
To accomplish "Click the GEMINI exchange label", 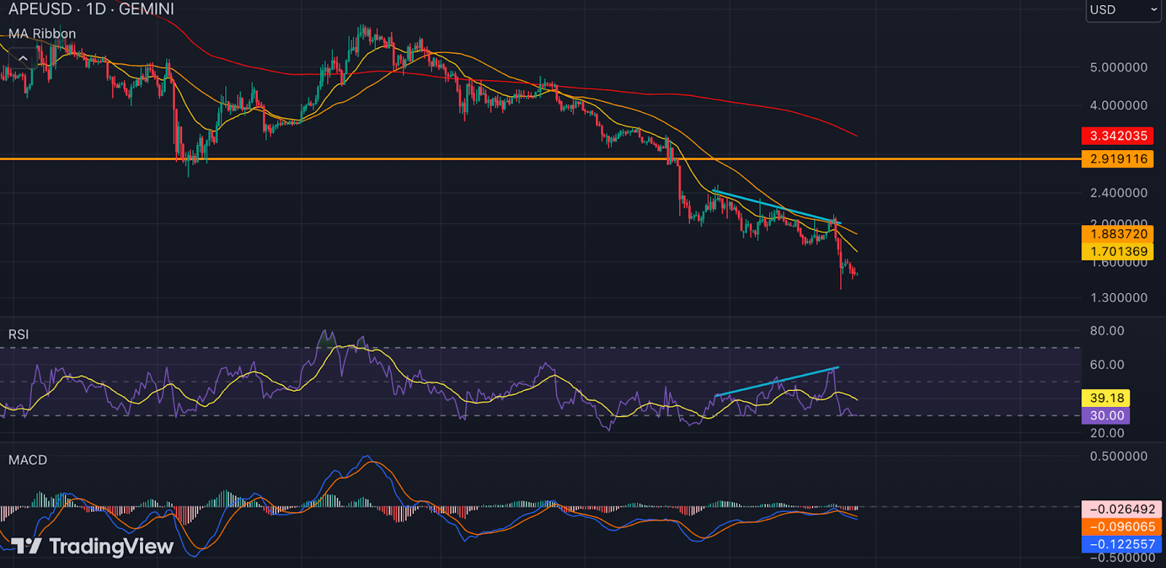I will (146, 9).
